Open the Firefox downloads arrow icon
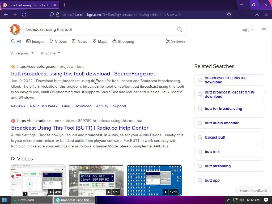The height and width of the screenshot is (204, 272). 257,15
